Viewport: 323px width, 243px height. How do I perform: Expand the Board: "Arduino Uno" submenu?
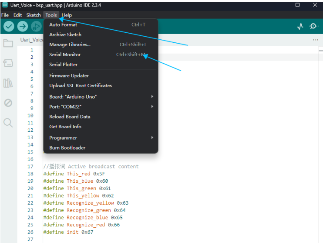pos(101,96)
